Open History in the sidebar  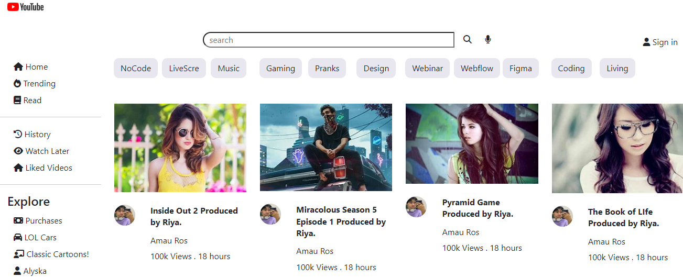pos(32,135)
